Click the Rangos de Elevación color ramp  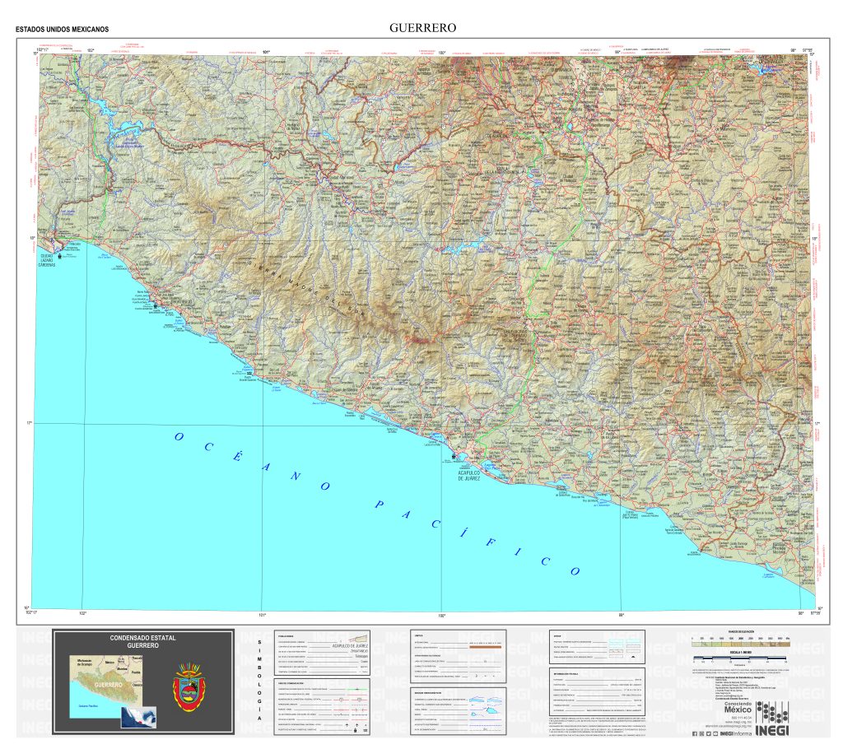click(741, 644)
